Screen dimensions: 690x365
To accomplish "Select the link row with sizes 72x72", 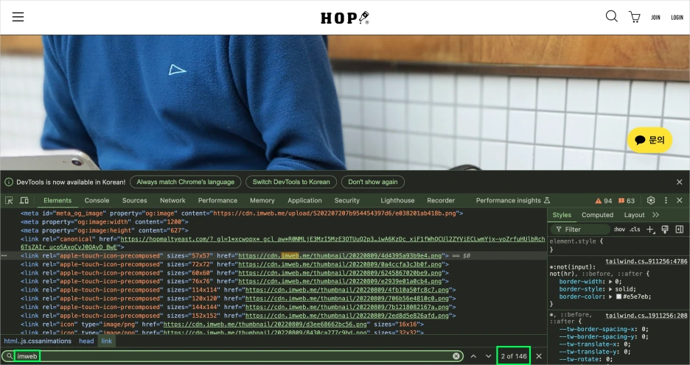I will [234, 264].
